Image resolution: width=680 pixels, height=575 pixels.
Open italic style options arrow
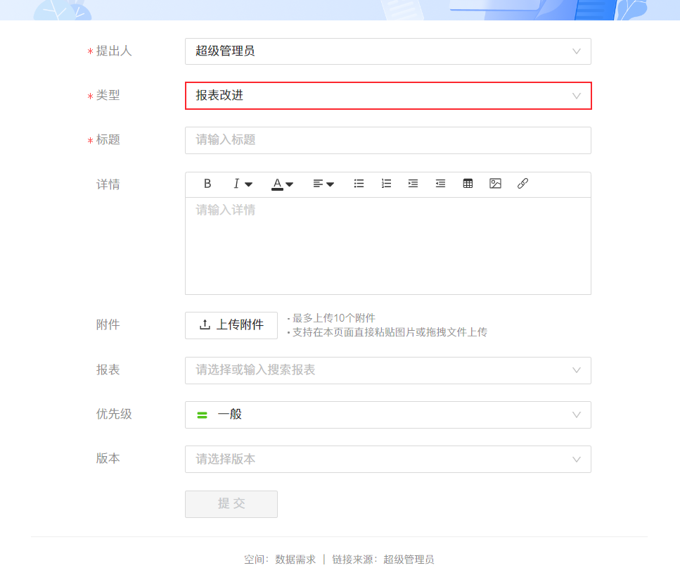(248, 184)
